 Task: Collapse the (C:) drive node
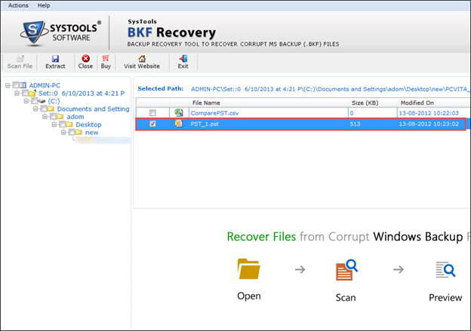(x=26, y=101)
